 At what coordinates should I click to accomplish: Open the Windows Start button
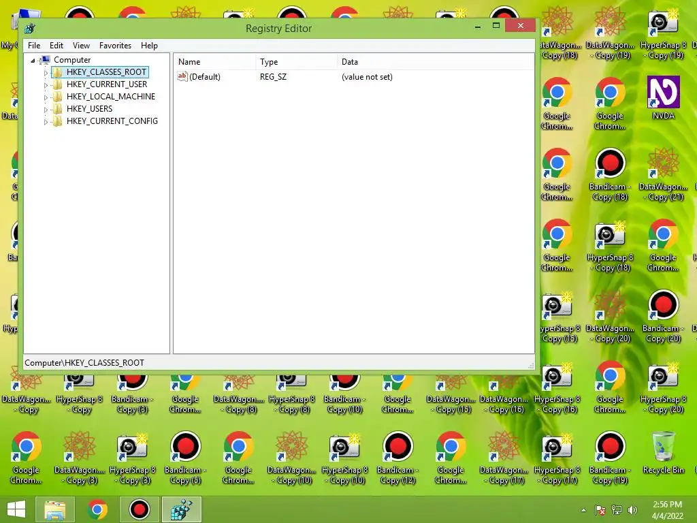[16, 509]
